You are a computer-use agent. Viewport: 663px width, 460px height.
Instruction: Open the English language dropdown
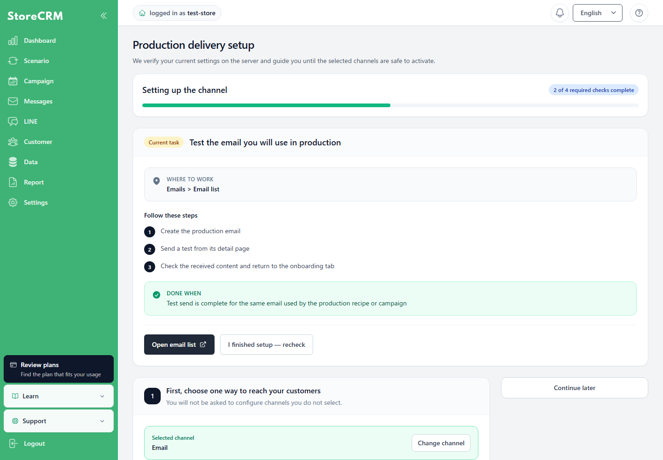pyautogui.click(x=597, y=13)
